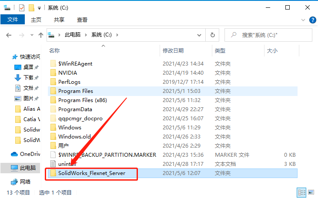Open the Catia folder in navigation pane
Viewport: 318px width, 198px height.
point(27,119)
